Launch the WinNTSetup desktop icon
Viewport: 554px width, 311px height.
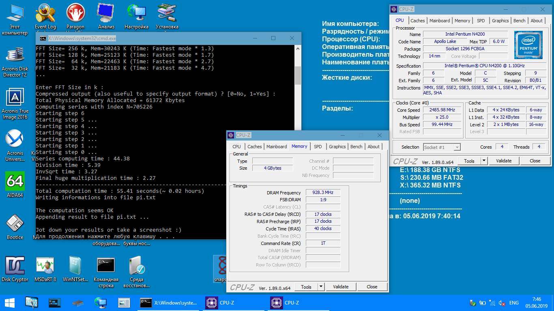click(75, 269)
